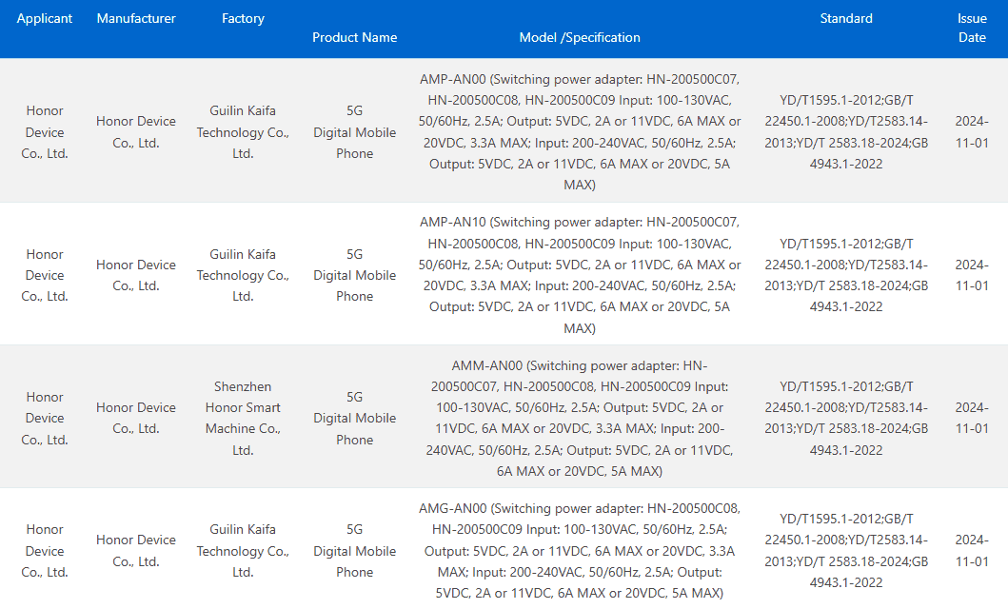Click Shenzhen Honor Smart Machine Co., Ltd.
Image resolution: width=1008 pixels, height=609 pixels.
[x=243, y=418]
